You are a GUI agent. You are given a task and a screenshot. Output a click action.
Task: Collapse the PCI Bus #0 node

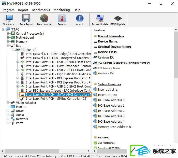point(13,50)
